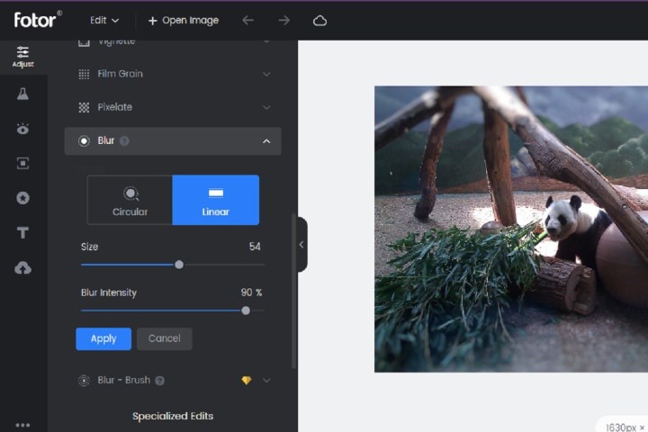Click the Pixelate checkered icon

[84, 107]
